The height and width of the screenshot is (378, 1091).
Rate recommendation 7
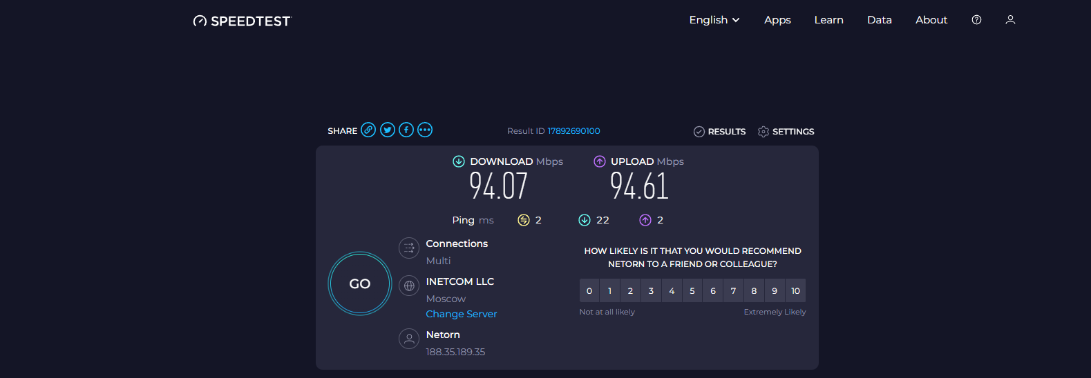[733, 290]
